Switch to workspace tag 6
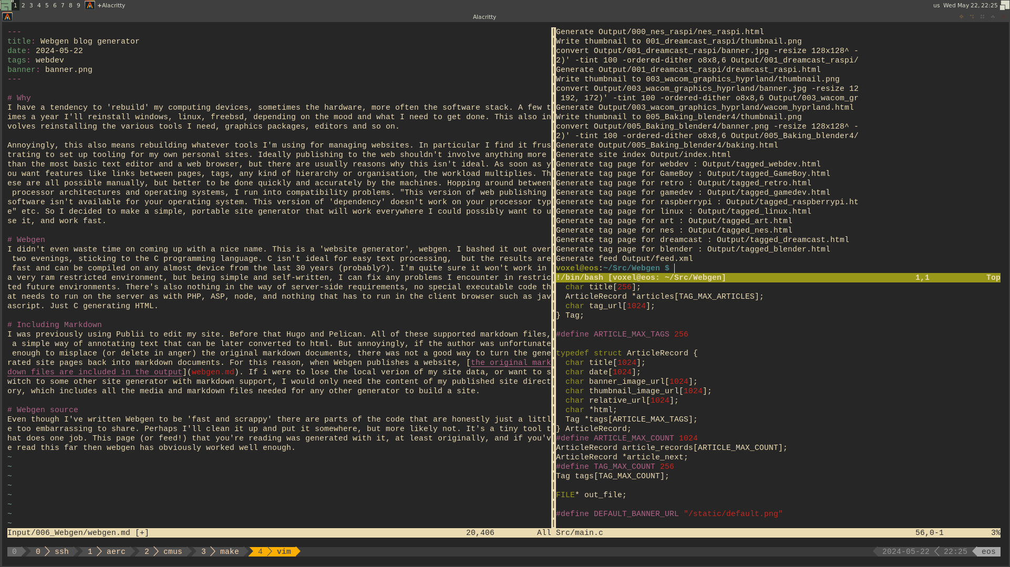 [x=55, y=5]
